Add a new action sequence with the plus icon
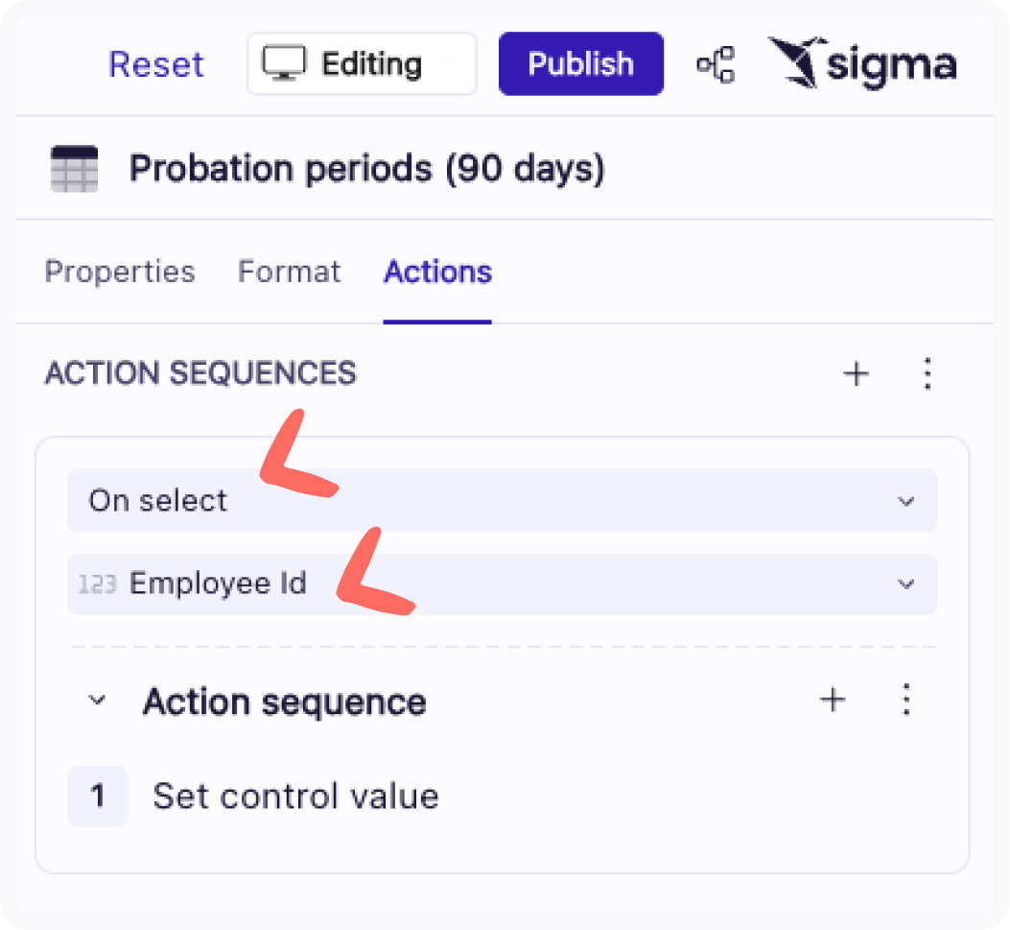The height and width of the screenshot is (930, 1010). 856,374
